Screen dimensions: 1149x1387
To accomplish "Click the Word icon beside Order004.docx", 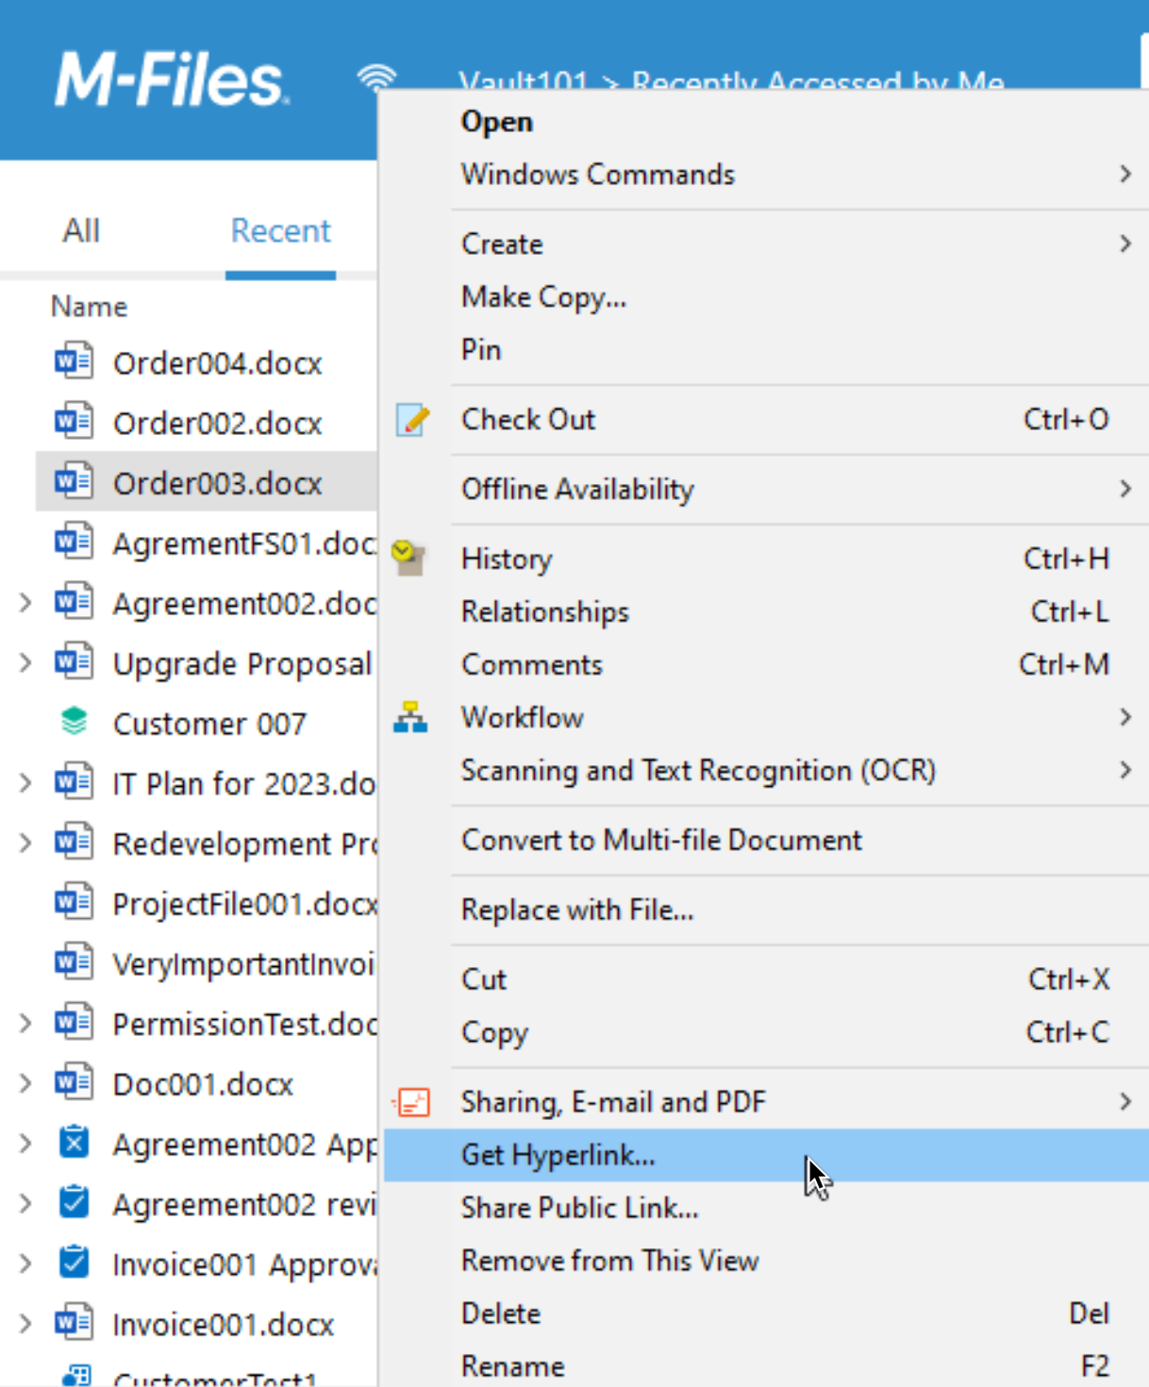I will pos(74,362).
